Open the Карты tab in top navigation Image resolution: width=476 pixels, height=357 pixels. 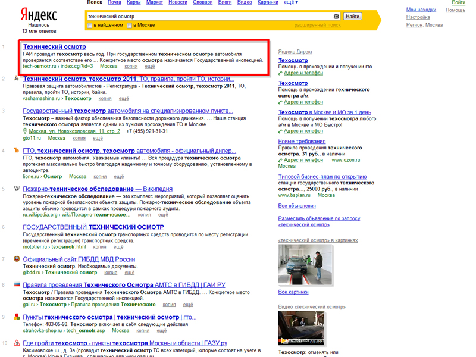[133, 2]
